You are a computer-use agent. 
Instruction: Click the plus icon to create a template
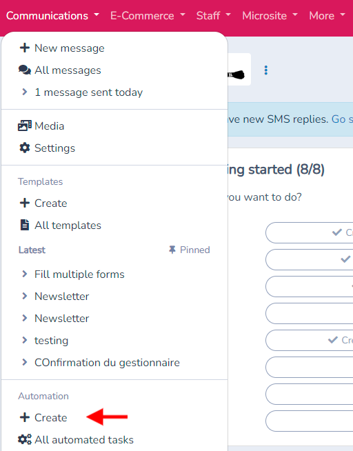click(25, 203)
